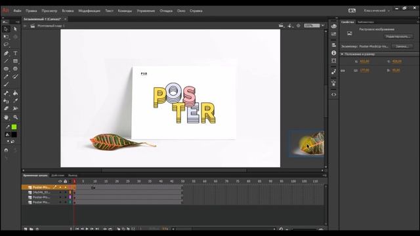Viewport: 420px width, 236px height.
Task: Toggle show/hide all layers eye header
Action: (x=60, y=181)
